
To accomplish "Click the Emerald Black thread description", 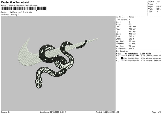I will point(134,58).
